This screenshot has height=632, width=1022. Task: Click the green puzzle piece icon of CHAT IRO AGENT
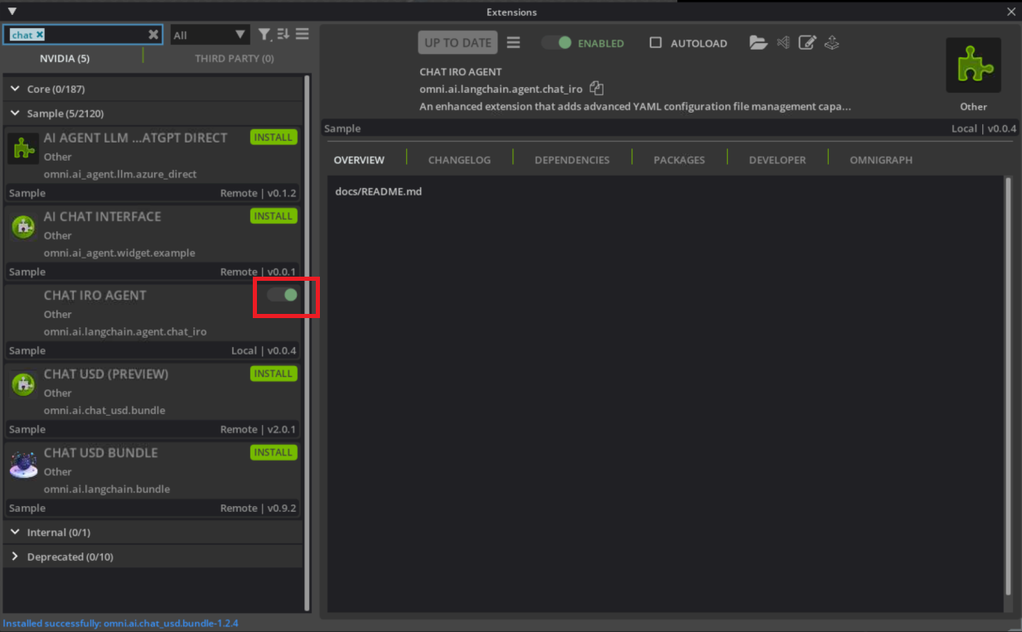tap(973, 64)
